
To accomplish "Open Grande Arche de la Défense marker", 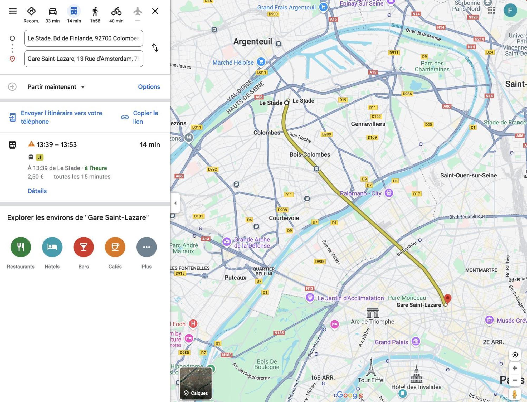I will point(227,242).
